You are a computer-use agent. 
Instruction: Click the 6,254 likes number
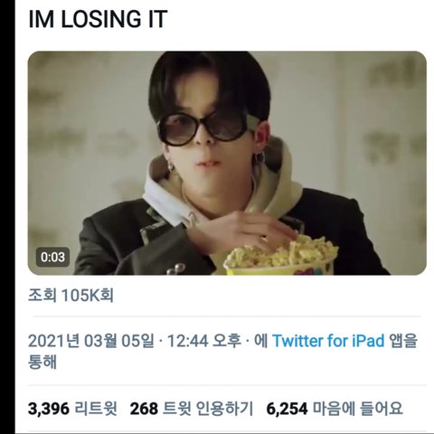(287, 409)
